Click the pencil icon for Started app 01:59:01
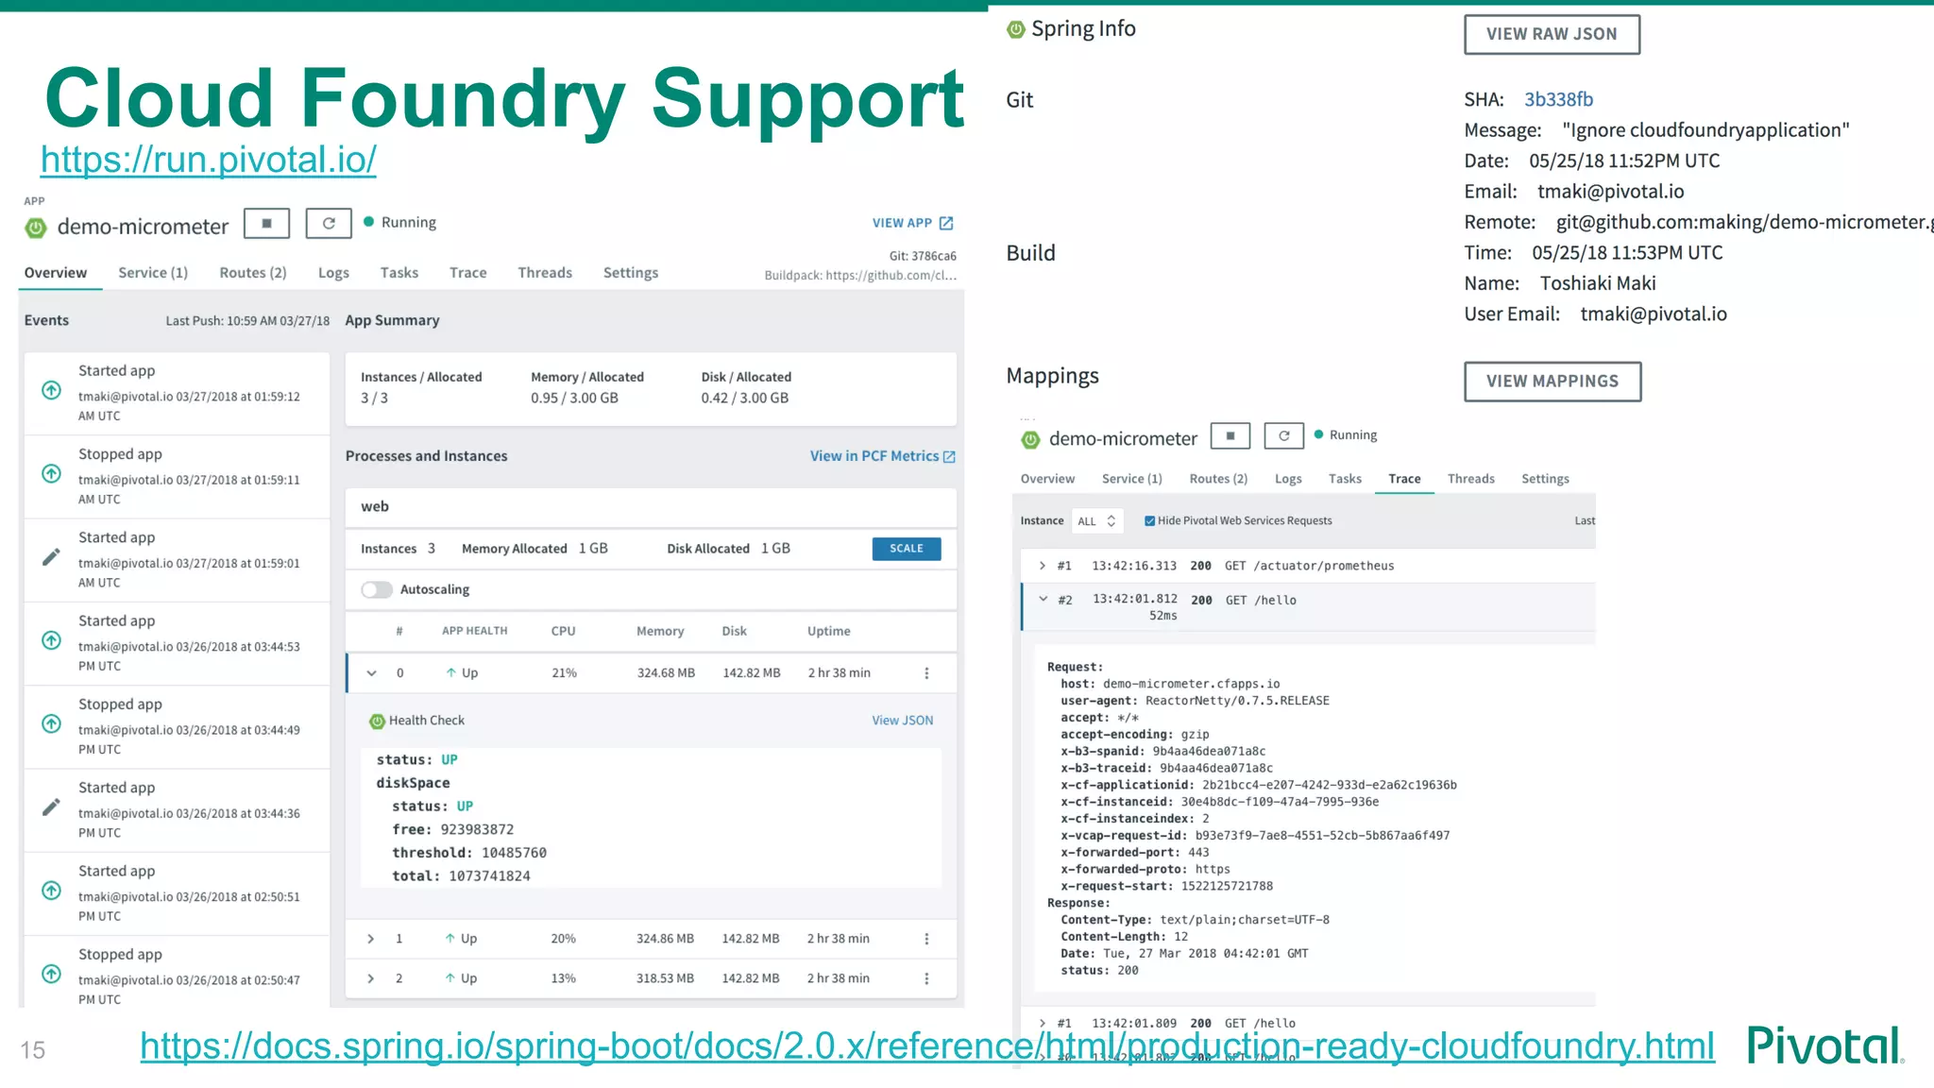 [x=52, y=557]
